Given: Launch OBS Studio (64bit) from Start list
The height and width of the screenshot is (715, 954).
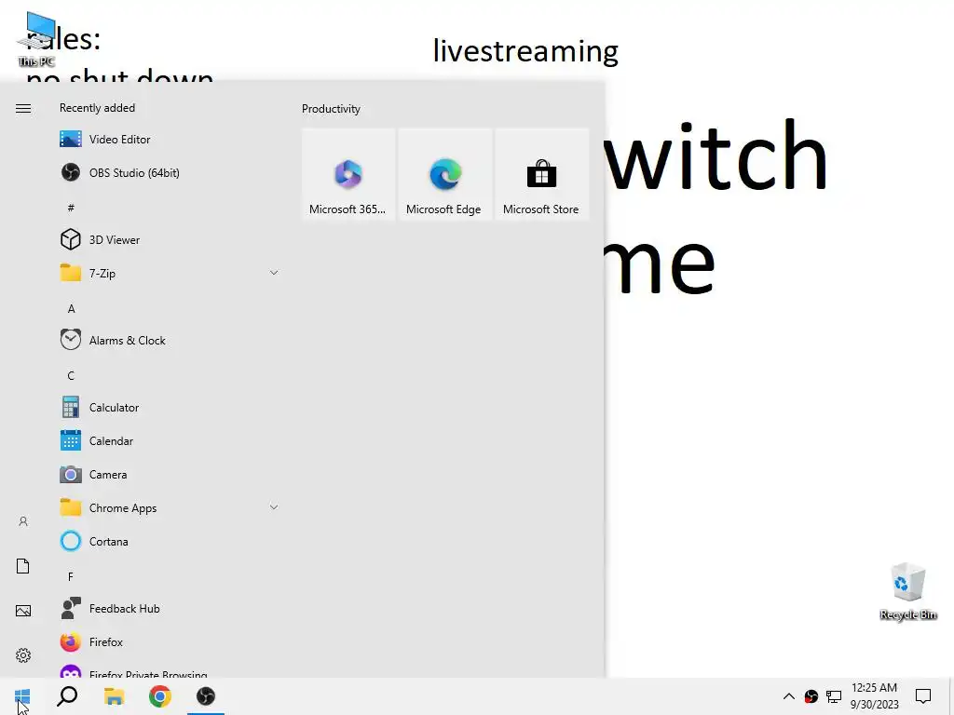Looking at the screenshot, I should point(170,172).
